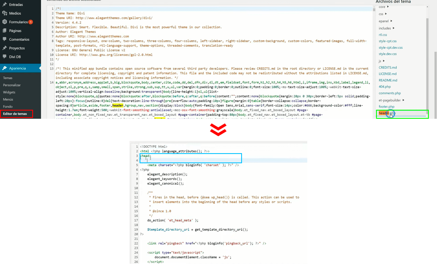Expand the et-pagebuilder folder
The height and width of the screenshot is (273, 437).
[x=403, y=100]
